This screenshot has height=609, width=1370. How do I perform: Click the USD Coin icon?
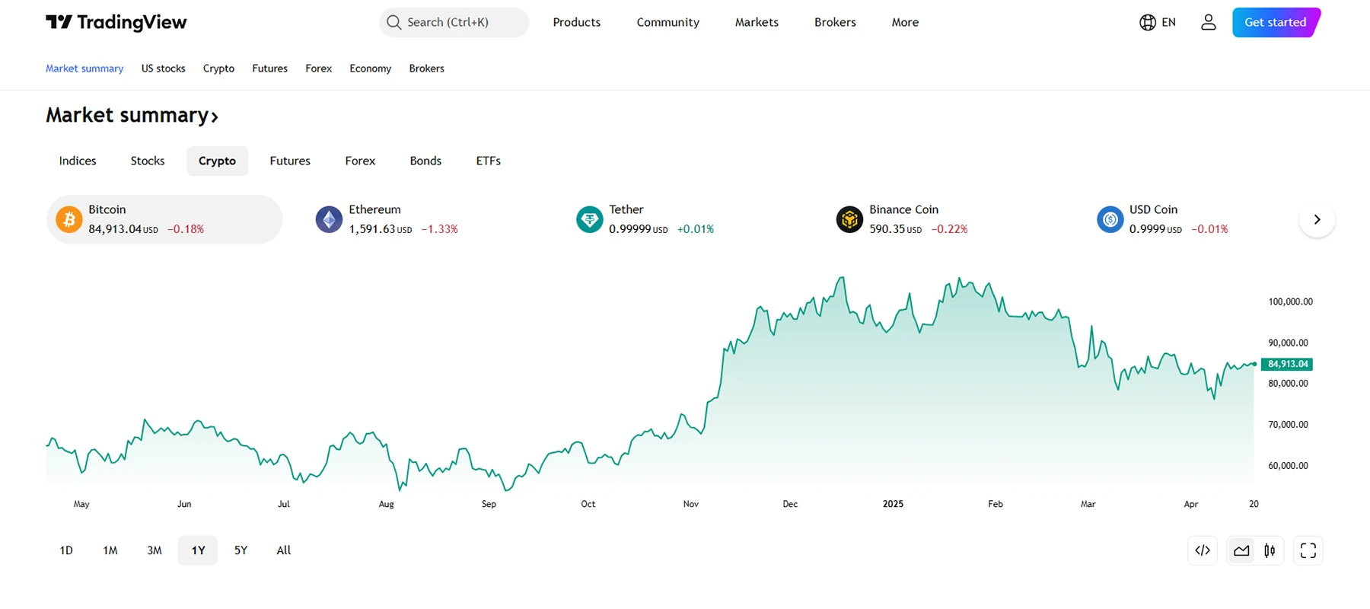tap(1110, 220)
